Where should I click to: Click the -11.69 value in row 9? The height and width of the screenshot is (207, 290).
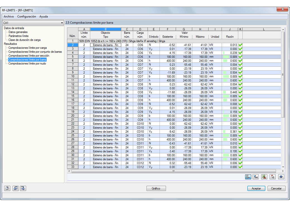coord(168,73)
